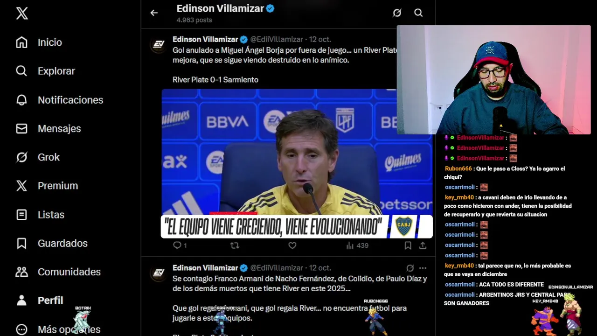The width and height of the screenshot is (597, 336).
Task: Click the X logo icon
Action: pos(22,13)
